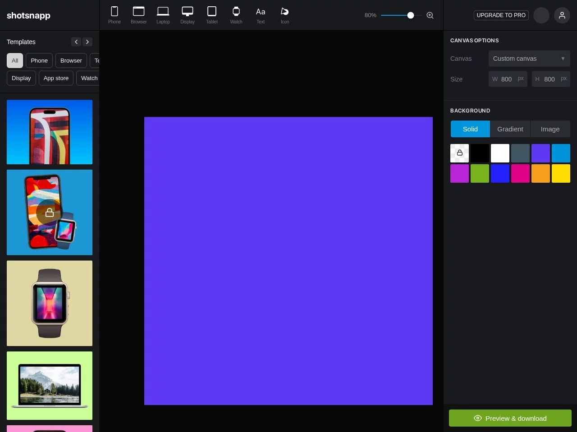Click the zoom-in magnifier icon
577x432 pixels.
(430, 15)
